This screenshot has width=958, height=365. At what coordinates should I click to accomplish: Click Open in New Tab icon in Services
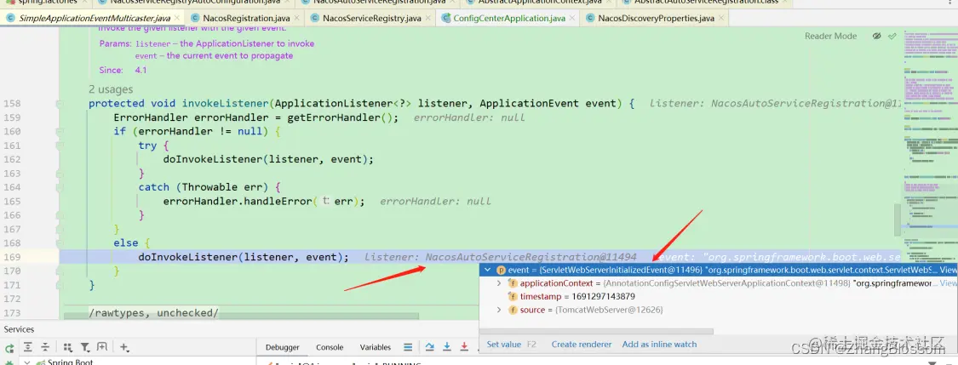pyautogui.click(x=102, y=347)
